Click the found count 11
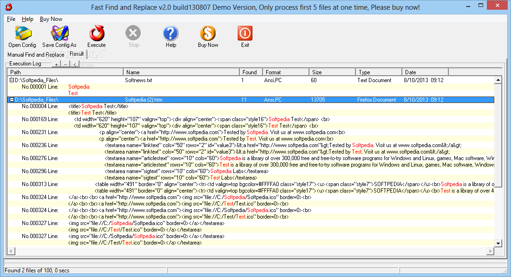Image resolution: width=511 pixels, height=277 pixels. coord(244,100)
